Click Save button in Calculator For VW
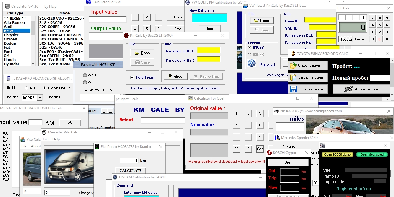 [x=178, y=29]
